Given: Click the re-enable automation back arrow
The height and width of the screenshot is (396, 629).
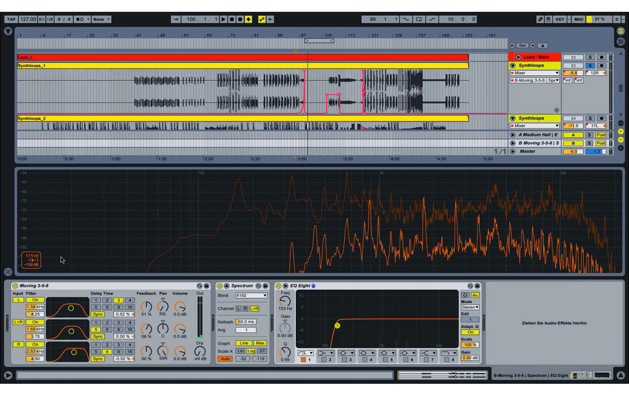Looking at the screenshot, I should coord(270,19).
